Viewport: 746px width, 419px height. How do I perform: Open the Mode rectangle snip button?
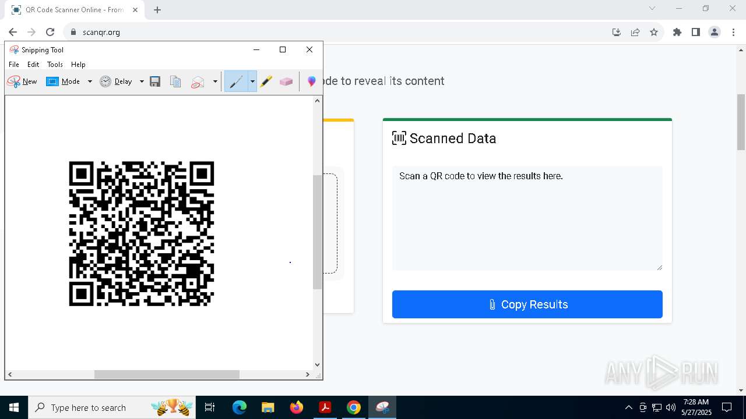[63, 81]
